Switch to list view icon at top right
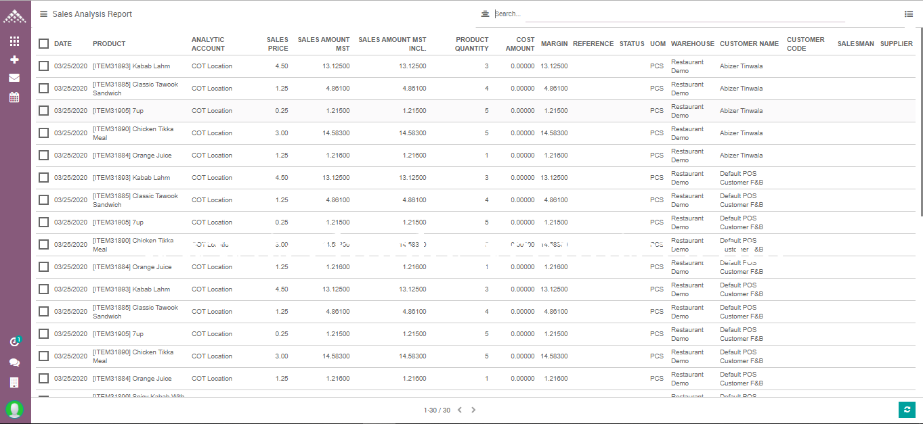Screen dimensions: 923x424 [909, 14]
